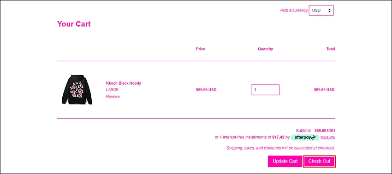Viewport: 392px width, 174px height.
Task: Click the currency selector up-down arrows
Action: pos(329,11)
